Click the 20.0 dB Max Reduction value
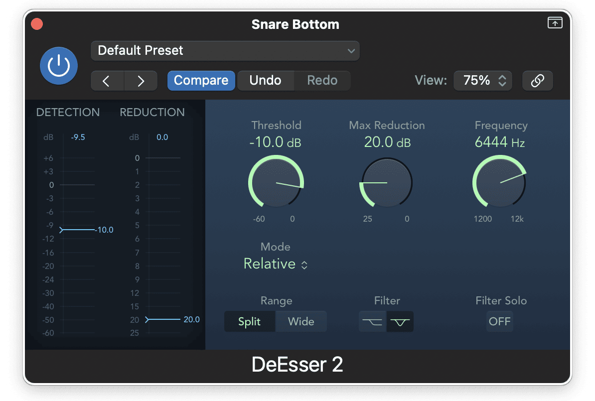This screenshot has height=401, width=595. coord(387,142)
